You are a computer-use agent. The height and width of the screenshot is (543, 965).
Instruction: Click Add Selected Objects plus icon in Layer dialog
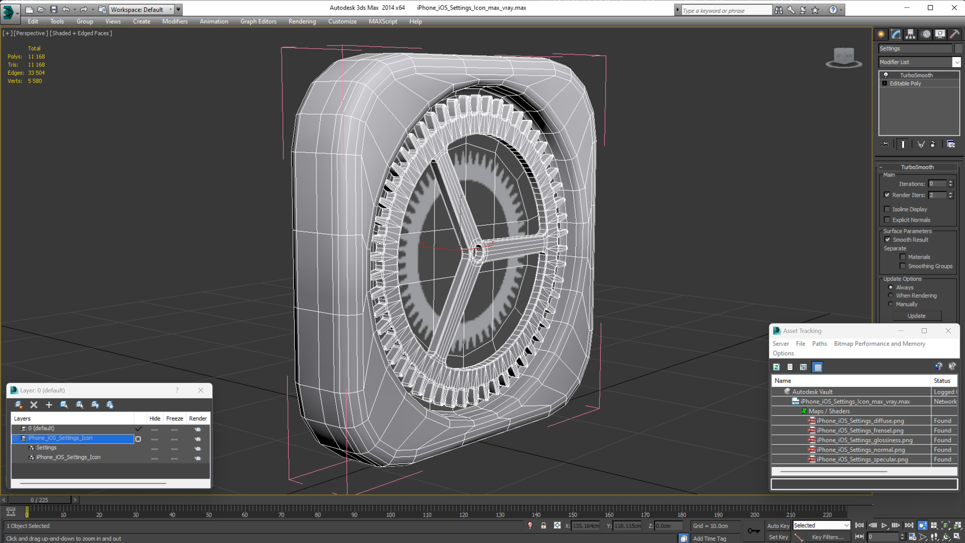49,405
